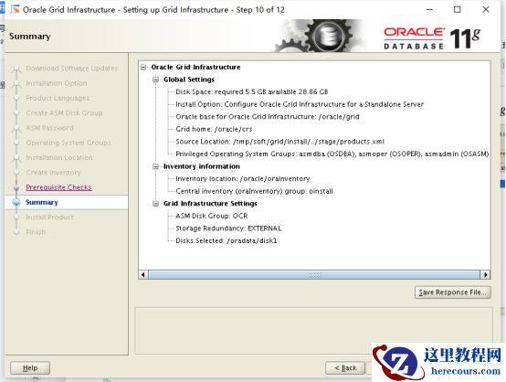Click the Save Response File button
Image resolution: width=506 pixels, height=382 pixels.
pos(452,292)
